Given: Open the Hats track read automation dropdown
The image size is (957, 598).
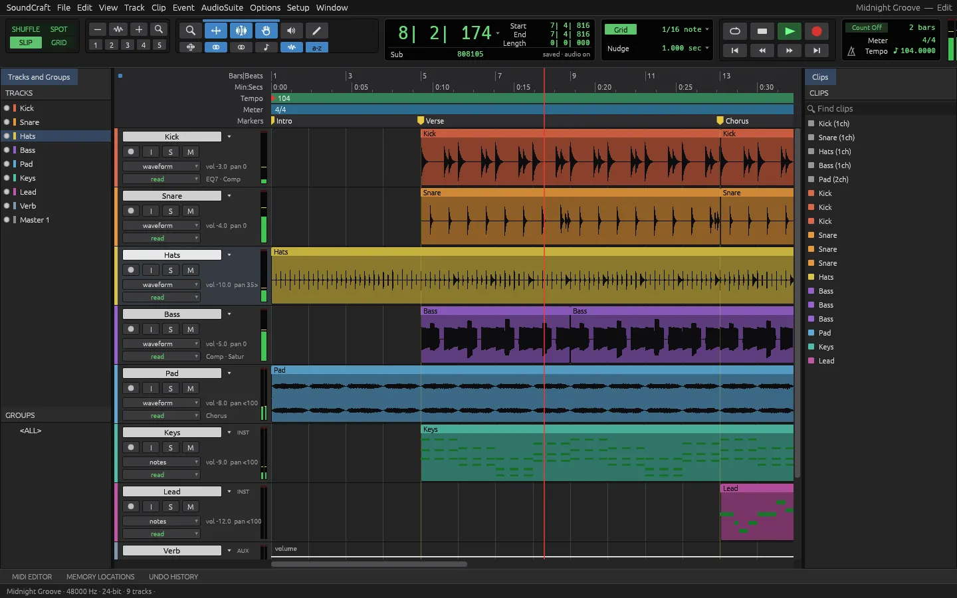Looking at the screenshot, I should point(161,298).
